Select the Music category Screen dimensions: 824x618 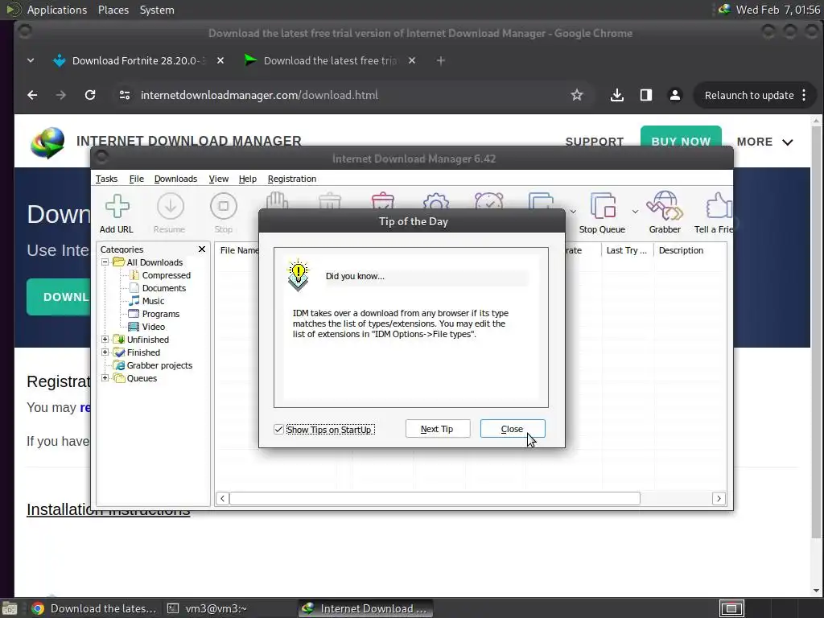(146, 301)
